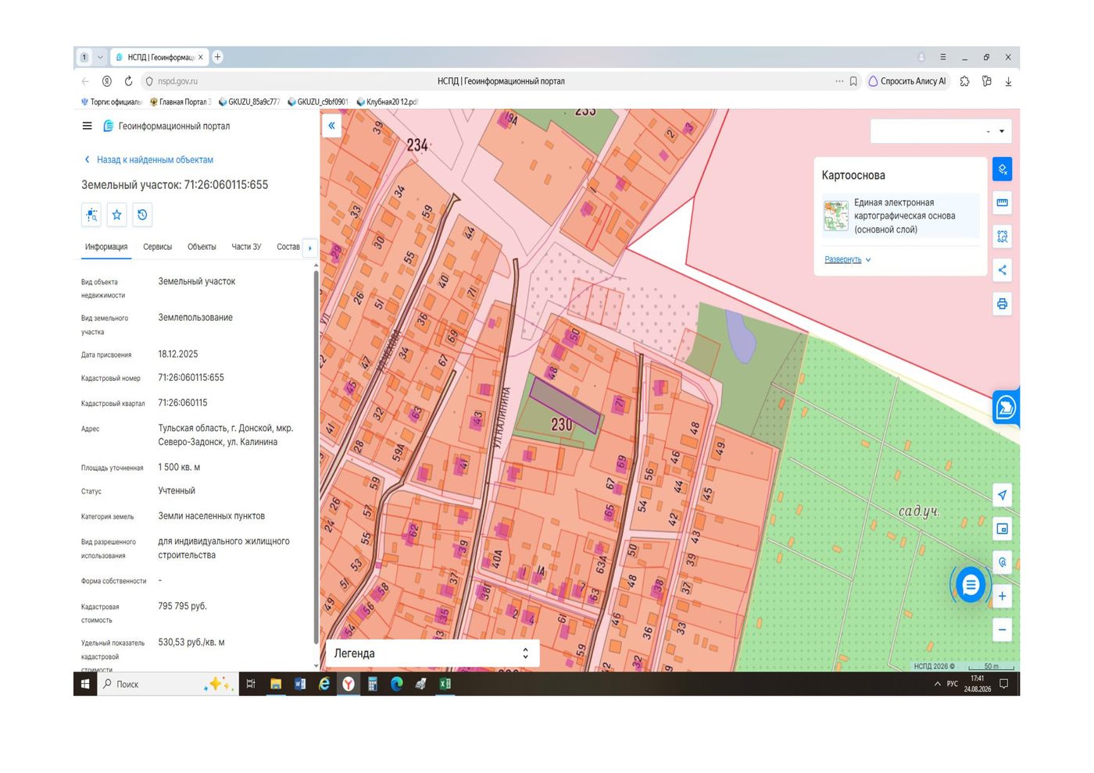Expand the Легенда panel
The image size is (1094, 773).
(432, 654)
